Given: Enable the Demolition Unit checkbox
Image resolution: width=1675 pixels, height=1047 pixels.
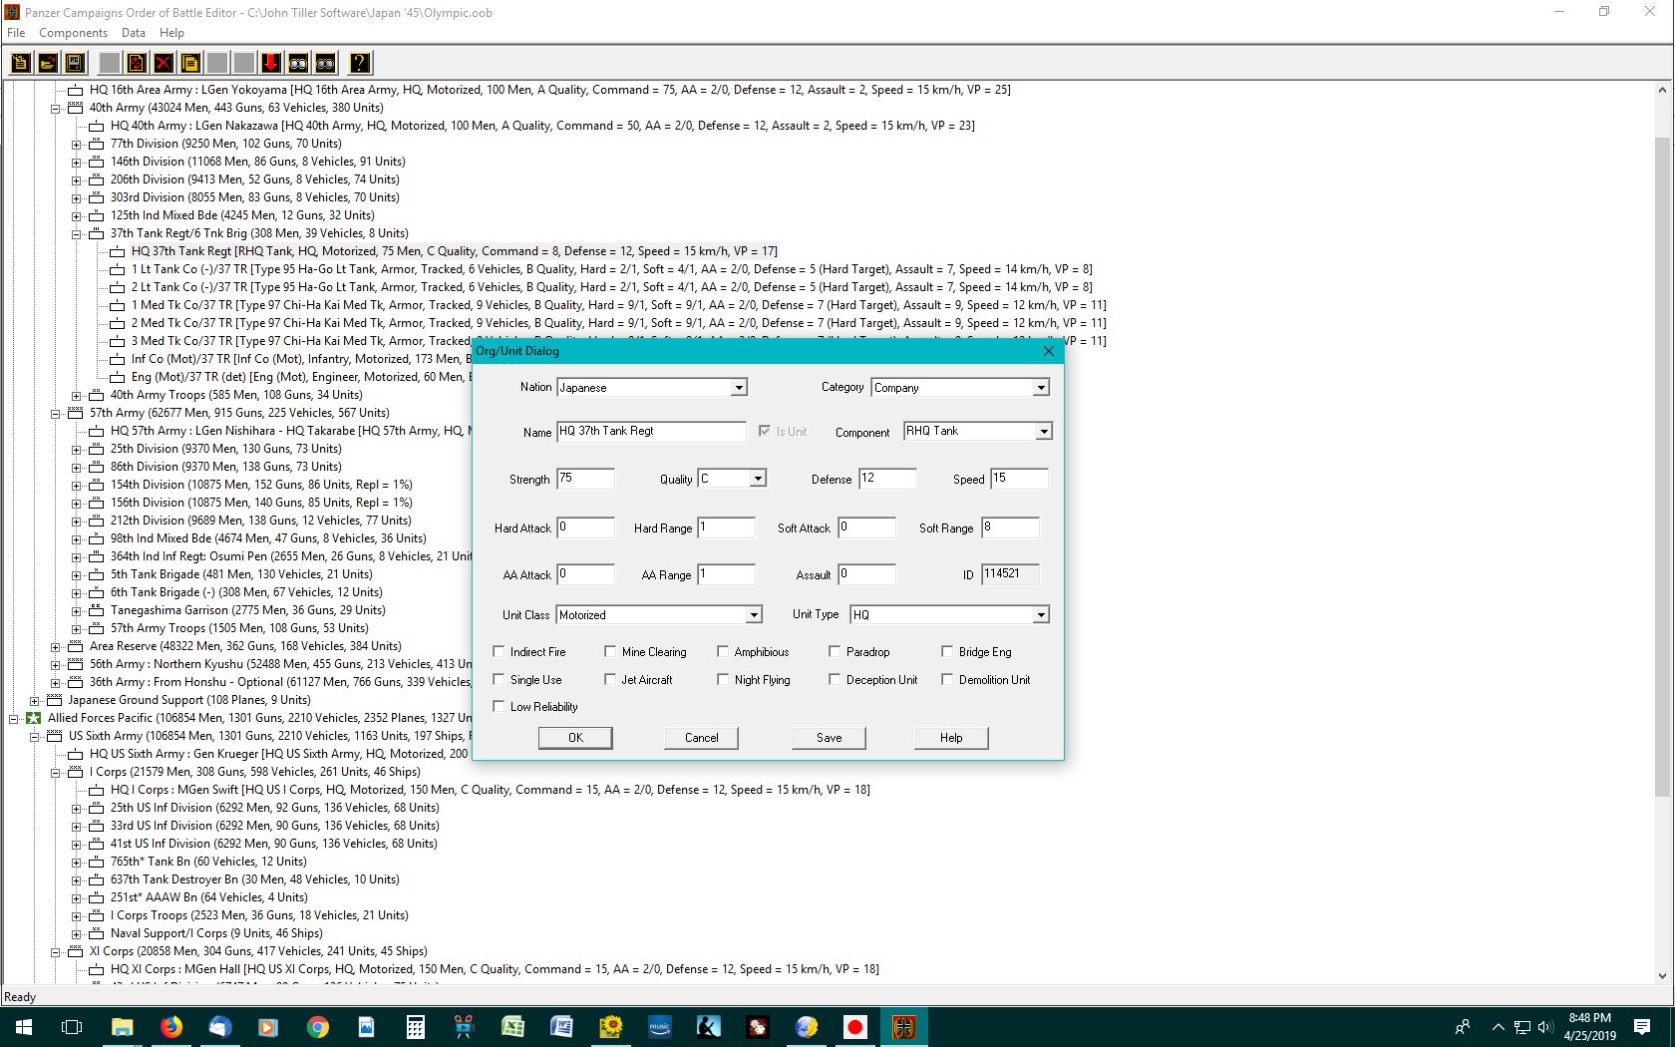Looking at the screenshot, I should (947, 679).
